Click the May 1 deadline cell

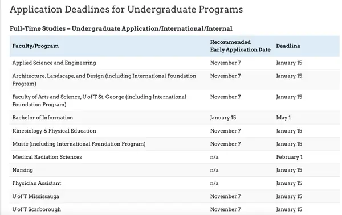coord(283,118)
